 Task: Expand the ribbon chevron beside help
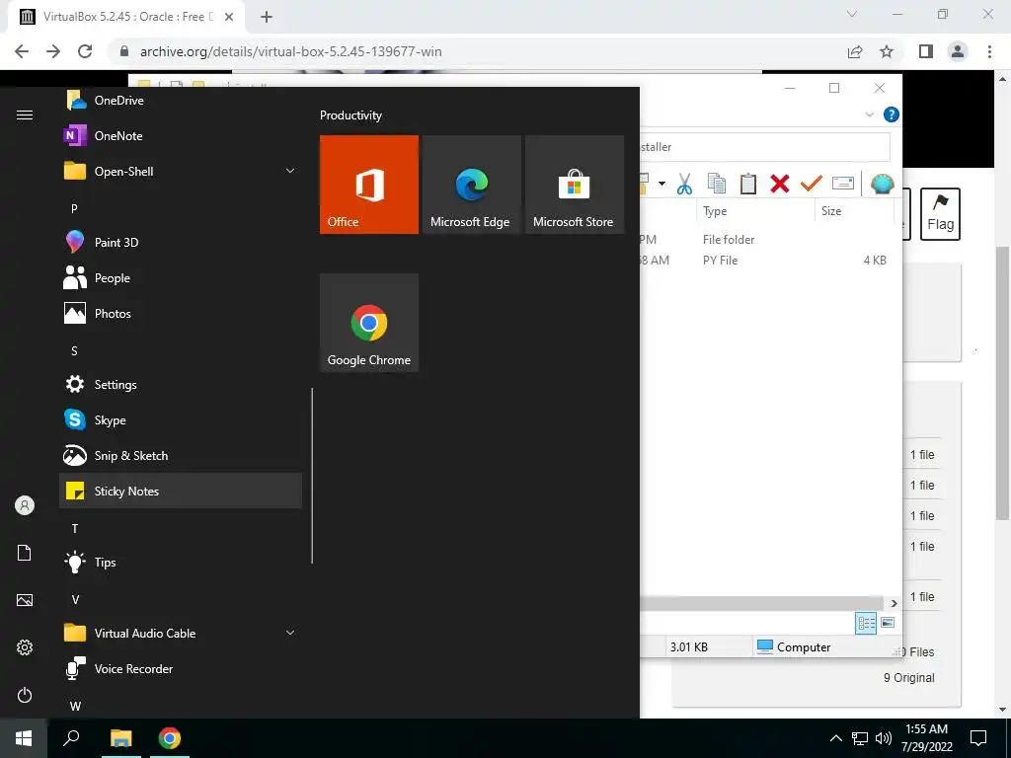(x=869, y=114)
